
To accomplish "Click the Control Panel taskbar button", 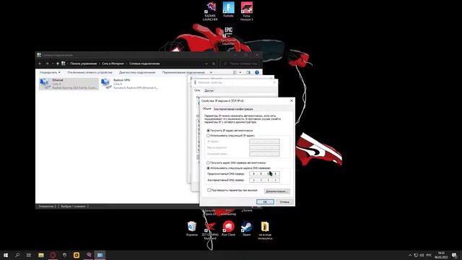I will (x=100, y=255).
